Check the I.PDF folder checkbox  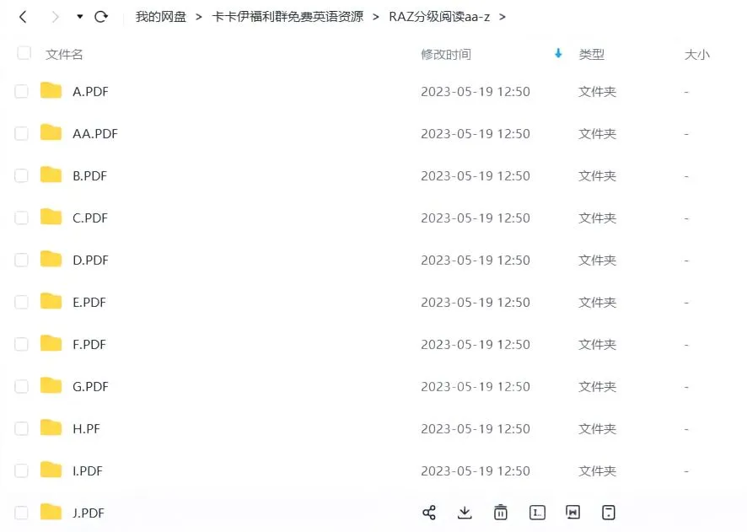(21, 470)
